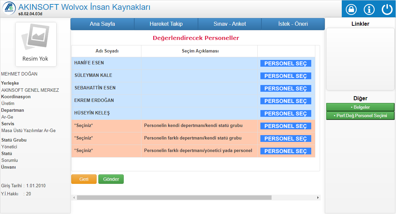Click the power logout icon
Image resolution: width=396 pixels, height=214 pixels.
[387, 9]
